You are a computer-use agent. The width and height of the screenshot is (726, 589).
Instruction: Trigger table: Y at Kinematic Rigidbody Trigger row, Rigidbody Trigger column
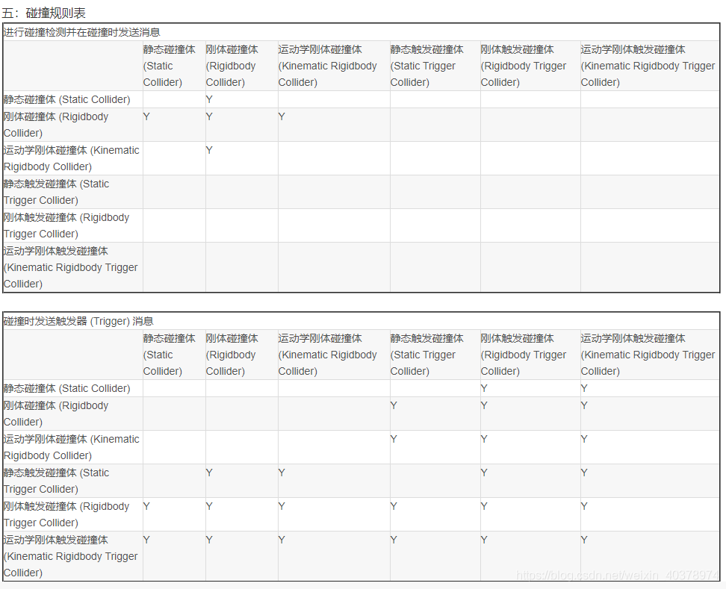click(x=484, y=540)
